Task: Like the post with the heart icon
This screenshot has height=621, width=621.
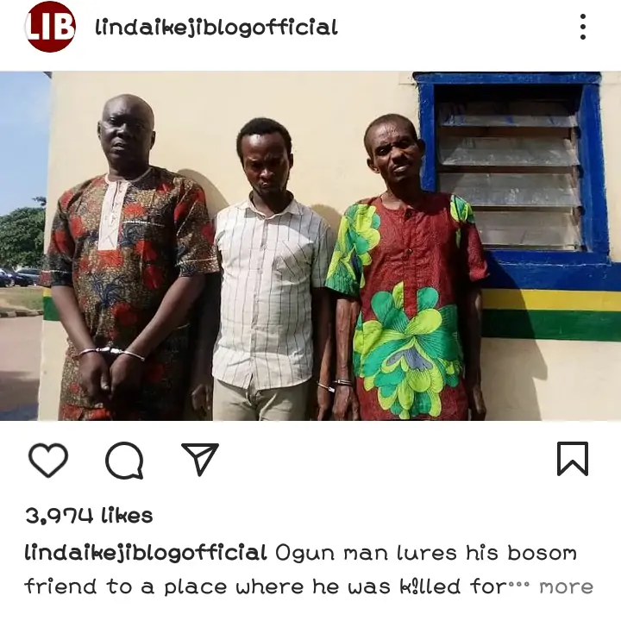Action: click(x=48, y=460)
